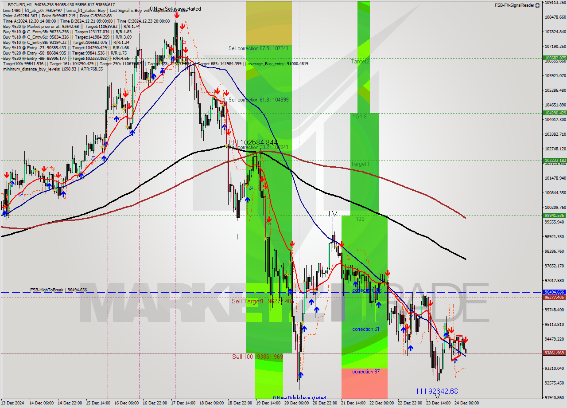The width and height of the screenshot is (567, 408).
Task: Click the Sell correction 87.5 label
Action: pyautogui.click(x=259, y=48)
